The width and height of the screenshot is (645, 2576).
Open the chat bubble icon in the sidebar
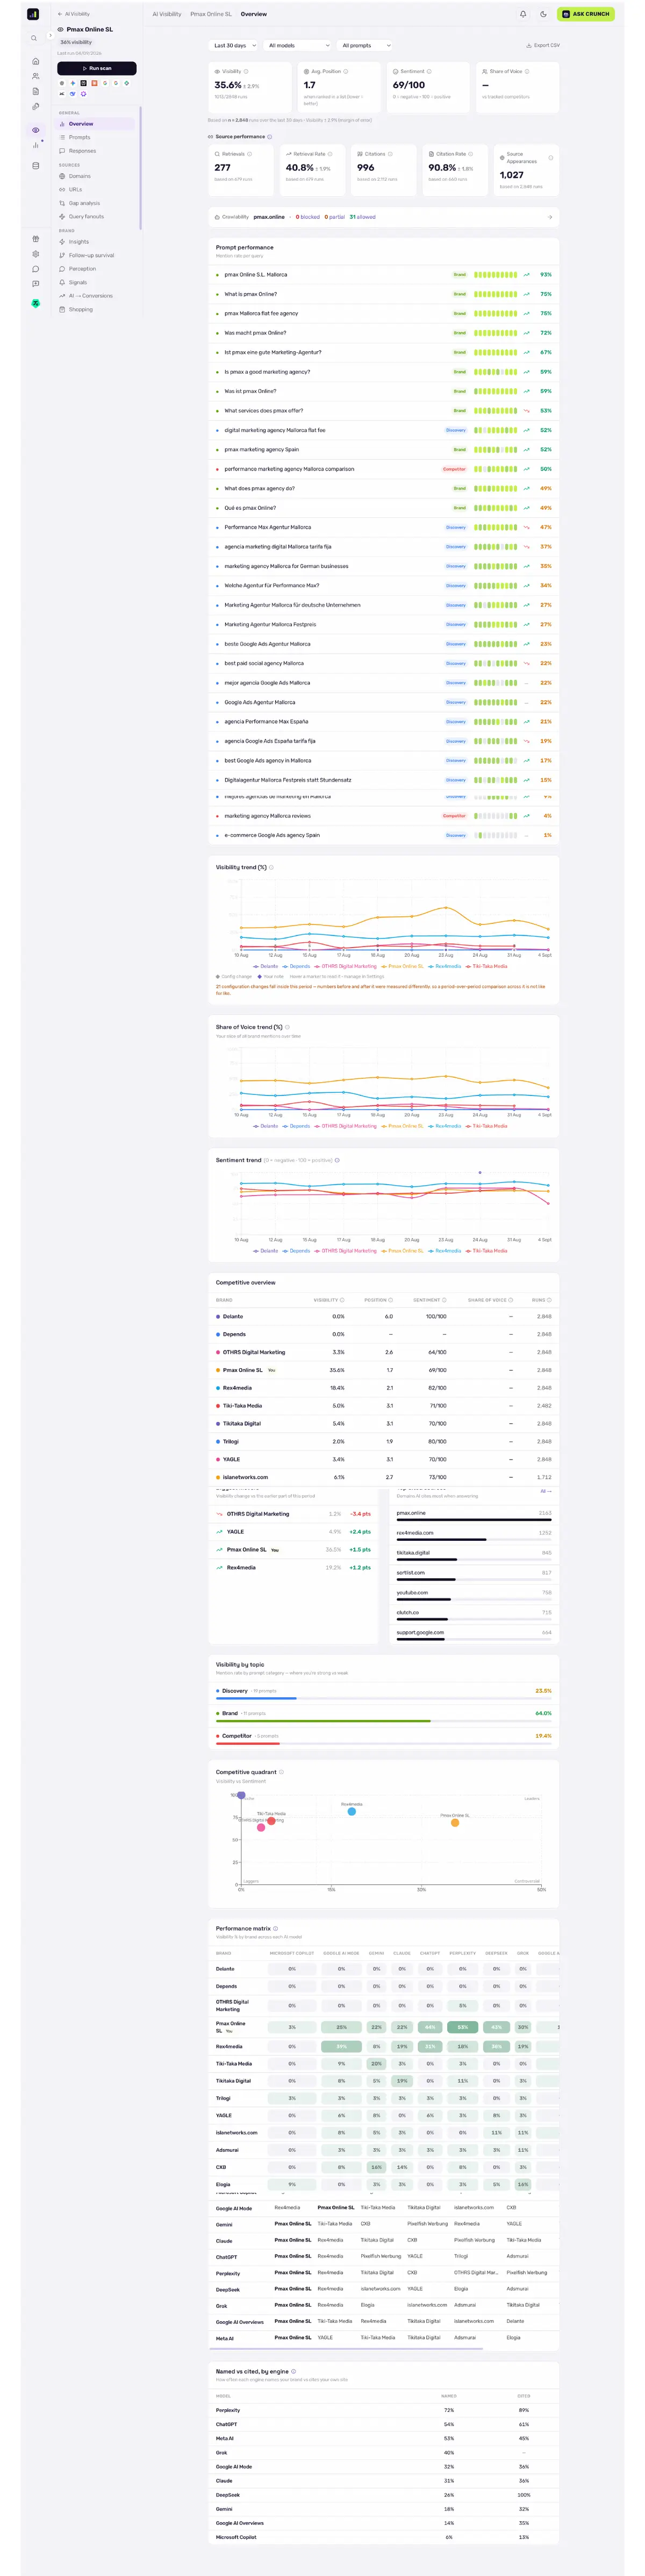pyautogui.click(x=35, y=269)
